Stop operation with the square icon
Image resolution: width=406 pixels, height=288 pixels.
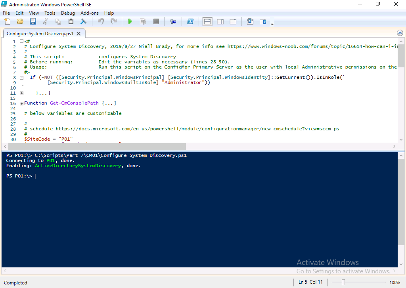click(156, 21)
